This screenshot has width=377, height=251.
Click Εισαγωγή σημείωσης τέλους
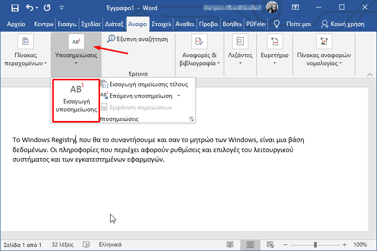pos(144,84)
